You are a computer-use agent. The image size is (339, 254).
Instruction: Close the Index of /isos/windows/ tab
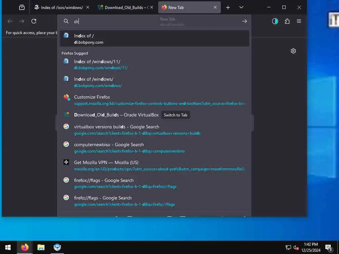87,7
